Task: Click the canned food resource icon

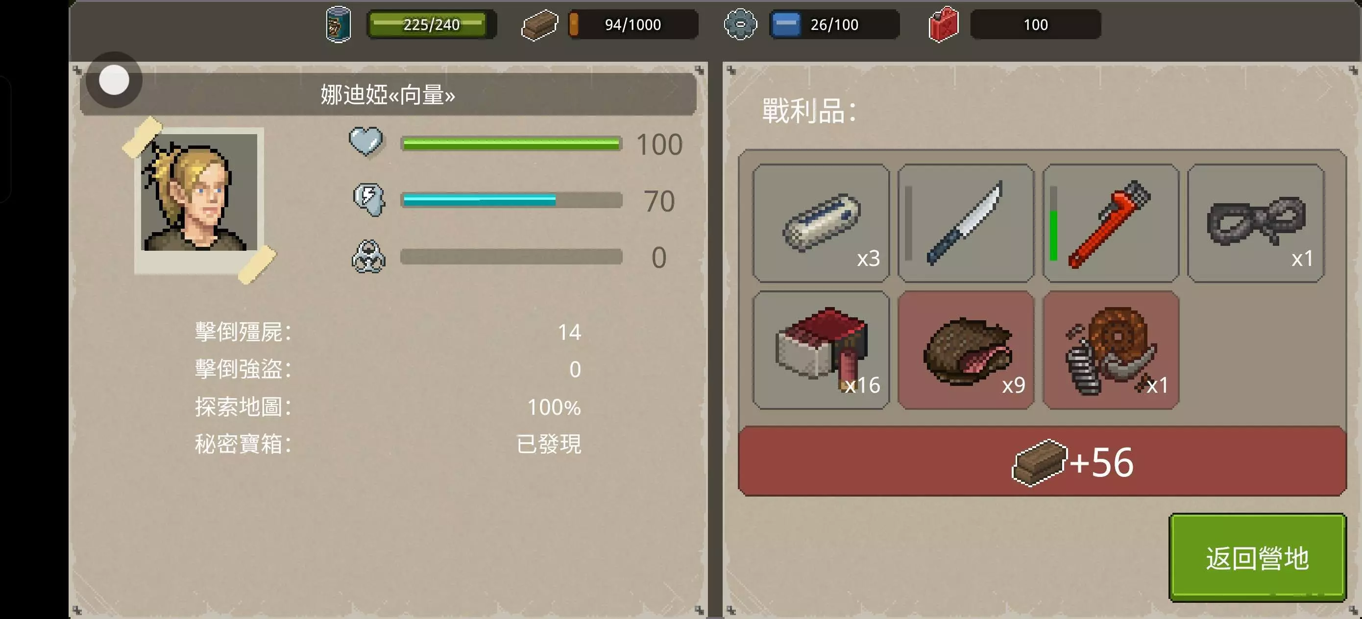Action: click(x=338, y=24)
